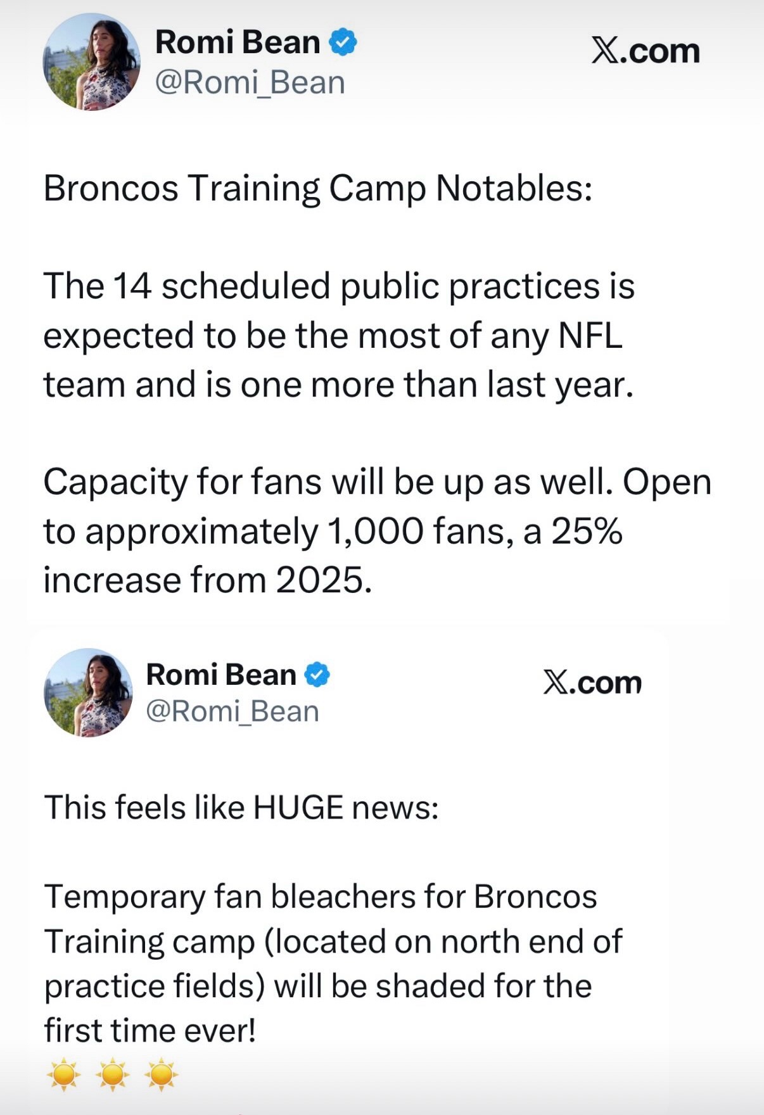Open the @Romi_Bean handle in quoted tweet
Screen dimensions: 764x1115
tap(232, 711)
